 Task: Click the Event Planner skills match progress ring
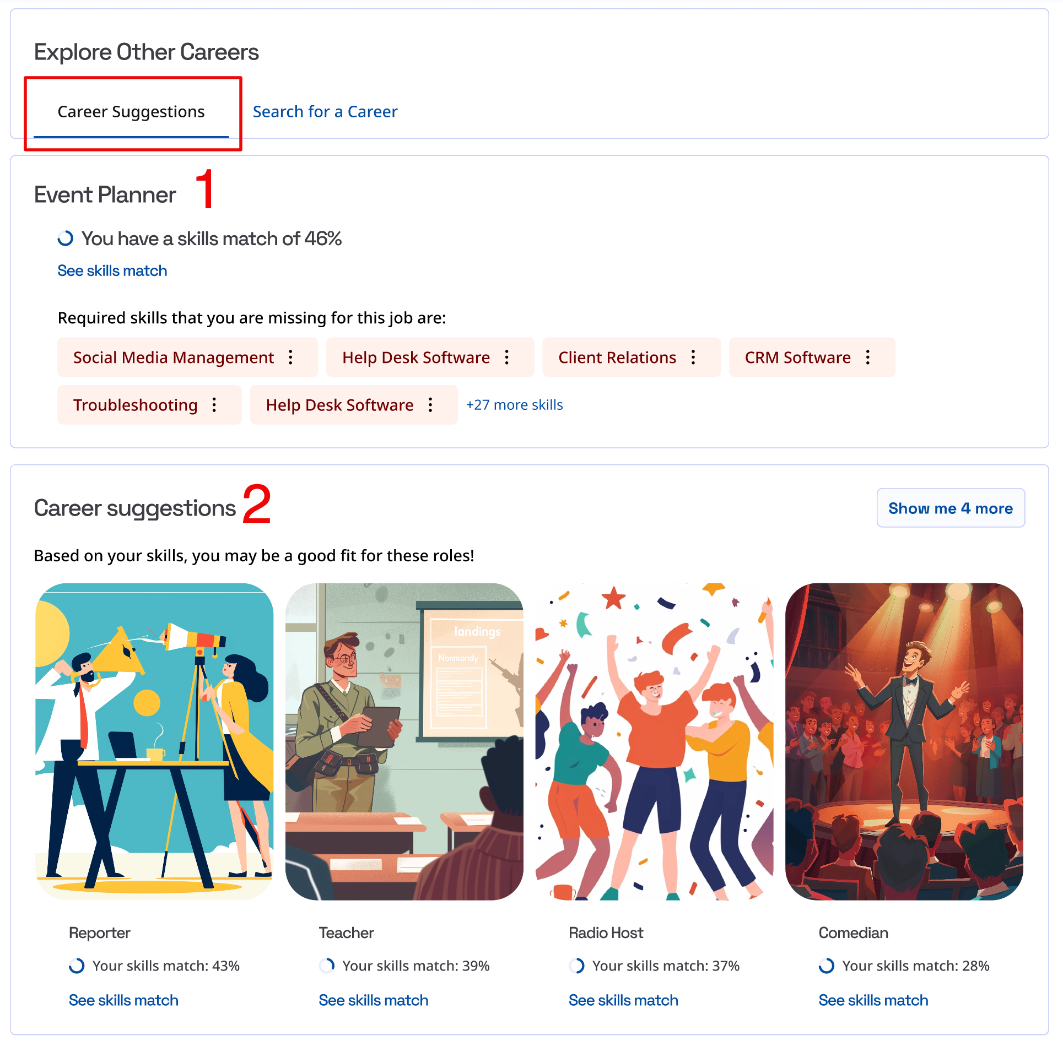click(x=66, y=238)
